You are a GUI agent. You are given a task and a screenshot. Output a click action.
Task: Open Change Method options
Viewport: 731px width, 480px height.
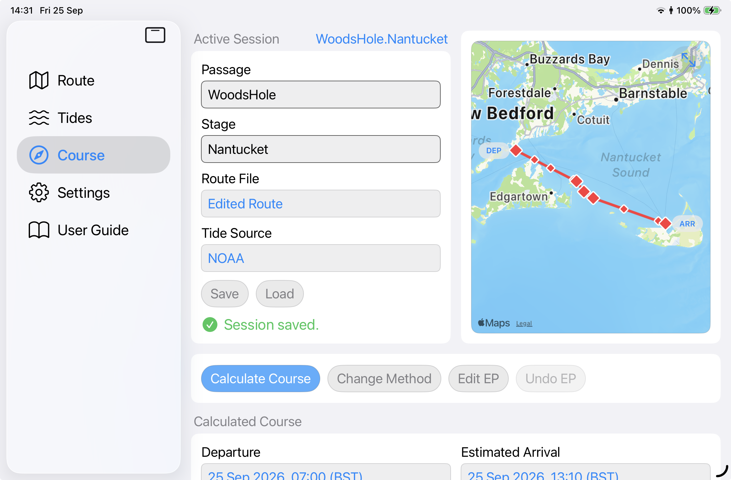click(x=384, y=378)
